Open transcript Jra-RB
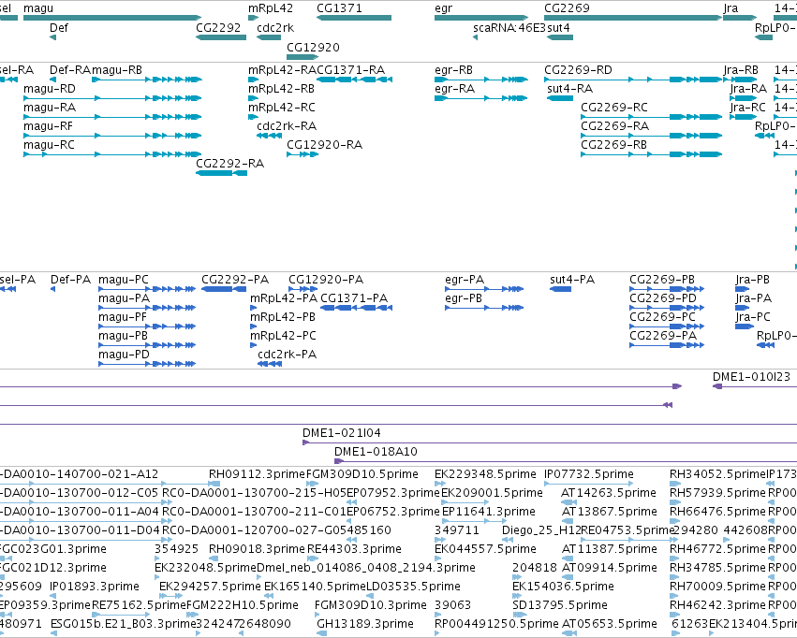Screen dimensions: 797x638 point(741,70)
